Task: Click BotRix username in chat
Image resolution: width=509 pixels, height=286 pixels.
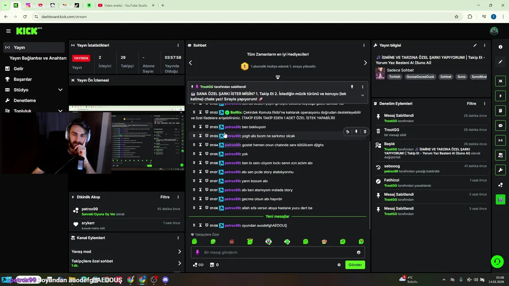Action: click(x=236, y=112)
